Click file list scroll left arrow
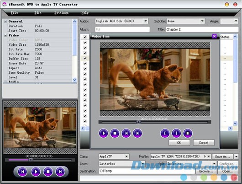Screen dimensions: 242x184 [83, 128]
